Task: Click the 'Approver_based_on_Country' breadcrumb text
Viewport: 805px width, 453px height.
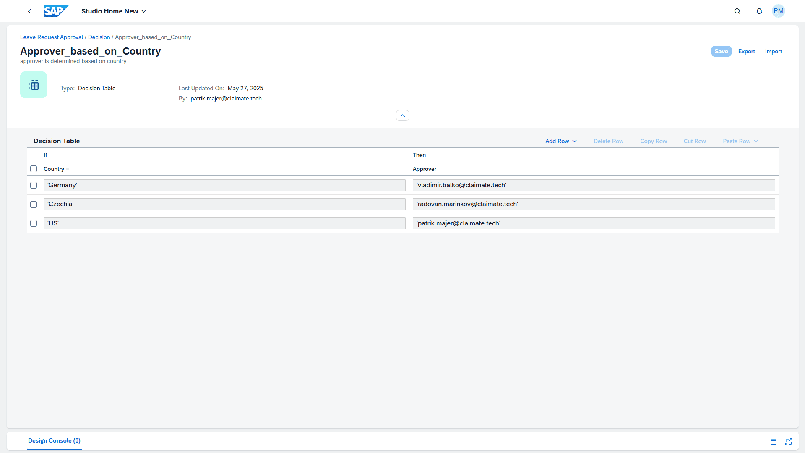Action: click(x=153, y=37)
